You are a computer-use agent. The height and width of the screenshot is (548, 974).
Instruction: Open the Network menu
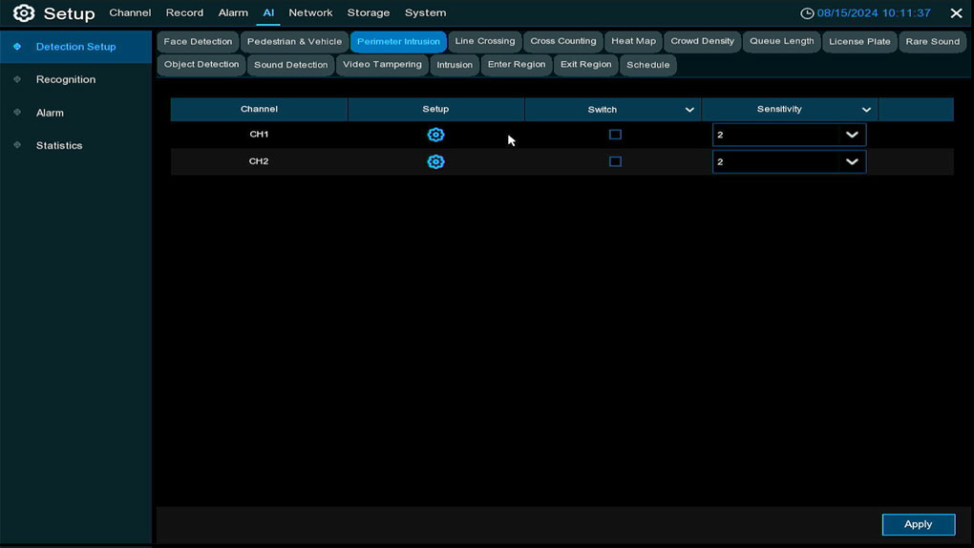[310, 13]
